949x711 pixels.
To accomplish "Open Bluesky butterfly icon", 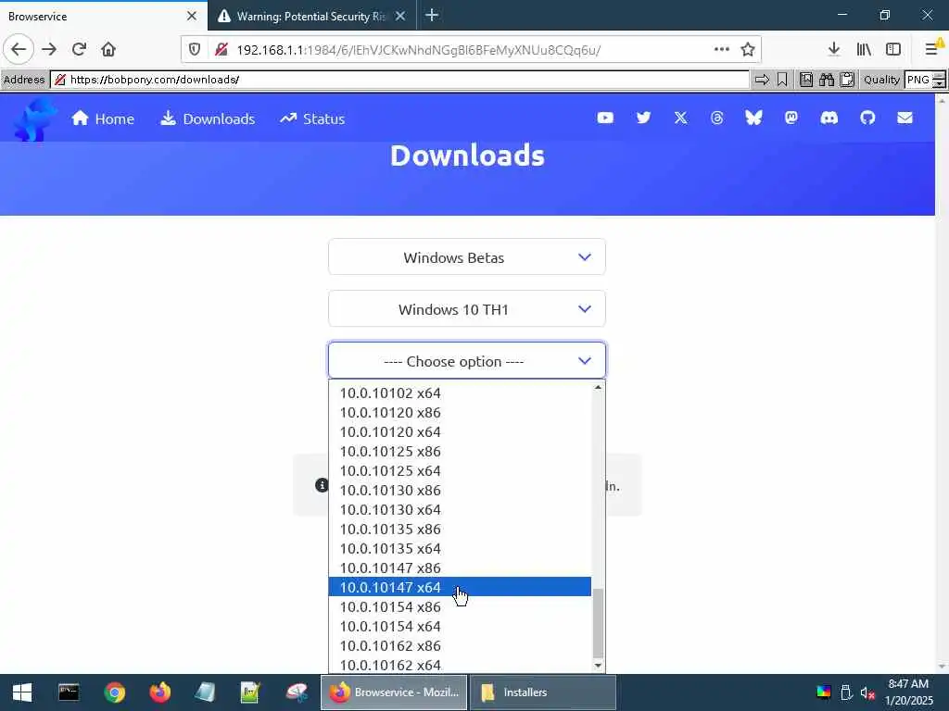I will click(753, 118).
